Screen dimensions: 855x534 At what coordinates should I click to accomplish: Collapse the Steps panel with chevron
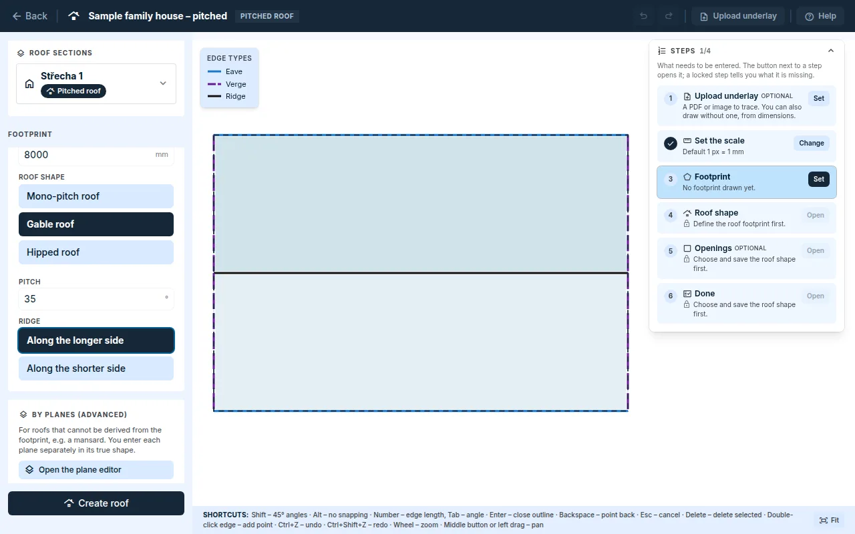pyautogui.click(x=831, y=51)
